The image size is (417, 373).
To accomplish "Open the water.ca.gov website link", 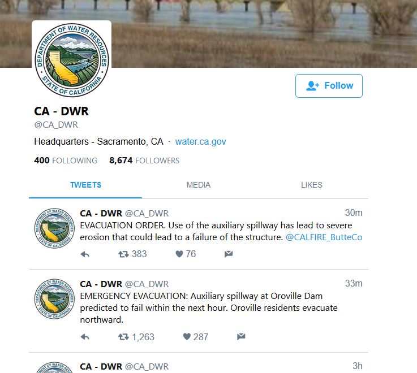I will 200,142.
